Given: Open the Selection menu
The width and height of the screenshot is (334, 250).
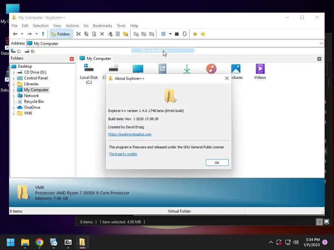Looking at the screenshot, I should click(41, 25).
